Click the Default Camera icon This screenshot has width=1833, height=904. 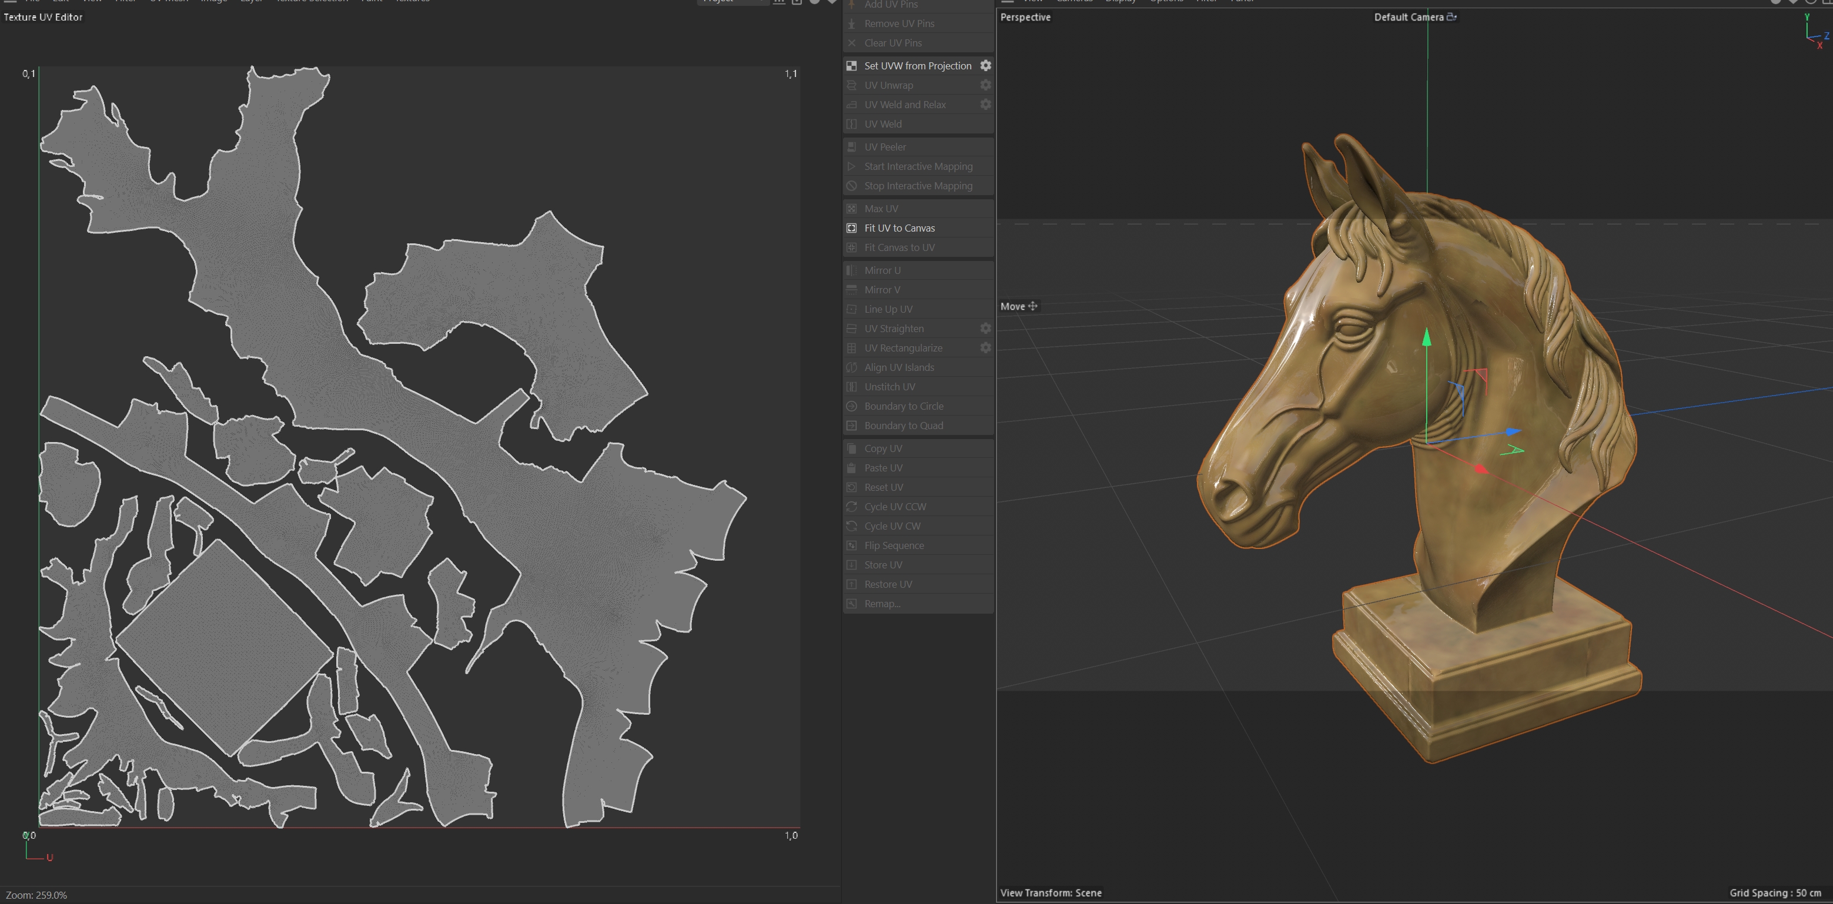point(1451,17)
